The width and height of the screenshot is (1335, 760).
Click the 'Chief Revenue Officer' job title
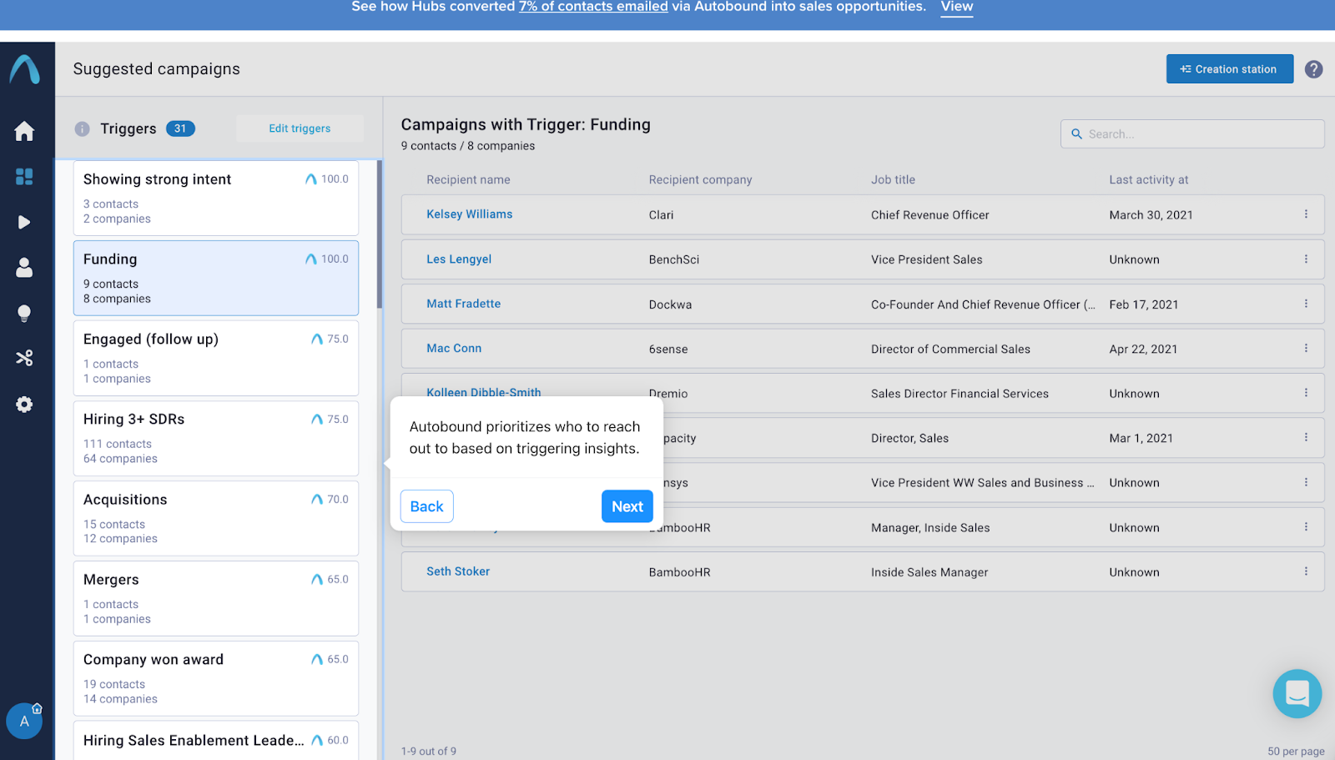click(930, 215)
